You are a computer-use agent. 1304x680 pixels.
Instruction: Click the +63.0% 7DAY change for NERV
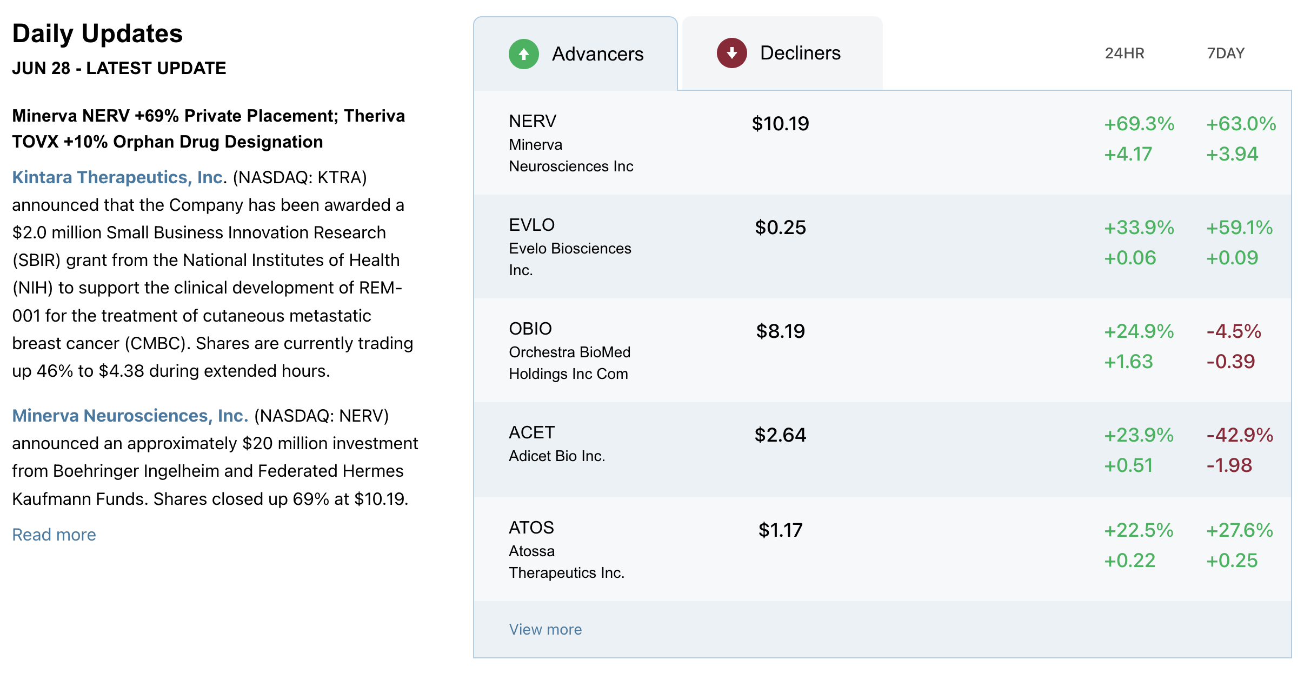click(x=1241, y=124)
